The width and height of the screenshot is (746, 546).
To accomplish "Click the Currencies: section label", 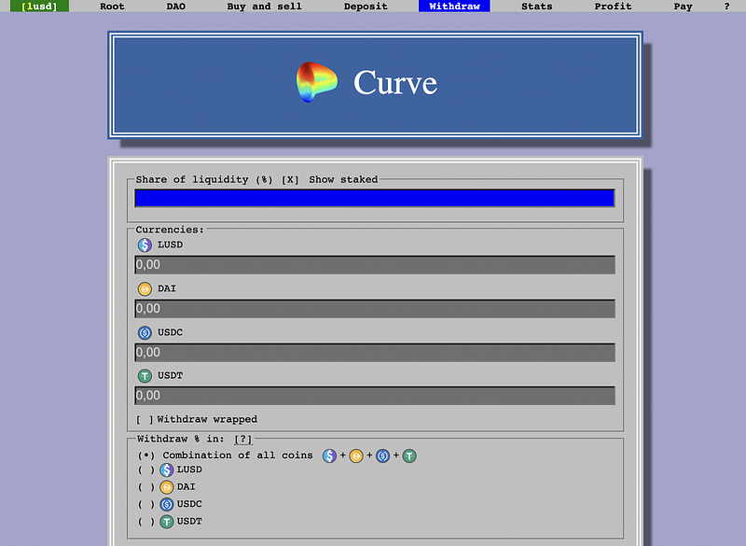I will tap(170, 230).
